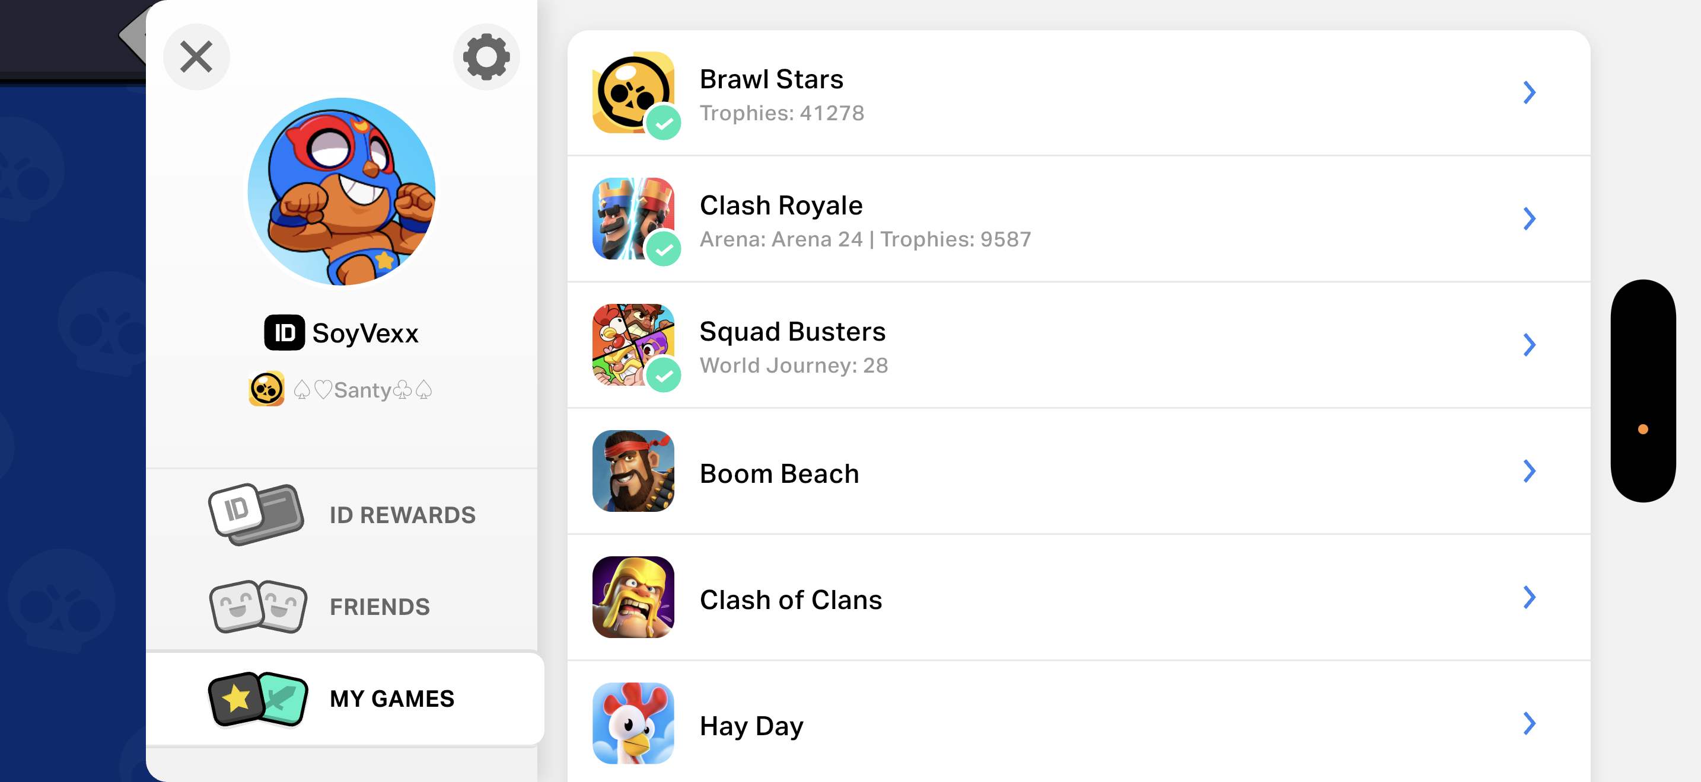1701x782 pixels.
Task: Tap the Hay Day rooster icon
Action: coord(633,723)
